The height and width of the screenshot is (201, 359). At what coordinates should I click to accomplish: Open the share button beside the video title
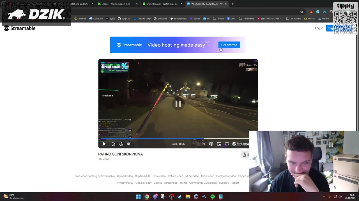pyautogui.click(x=245, y=155)
